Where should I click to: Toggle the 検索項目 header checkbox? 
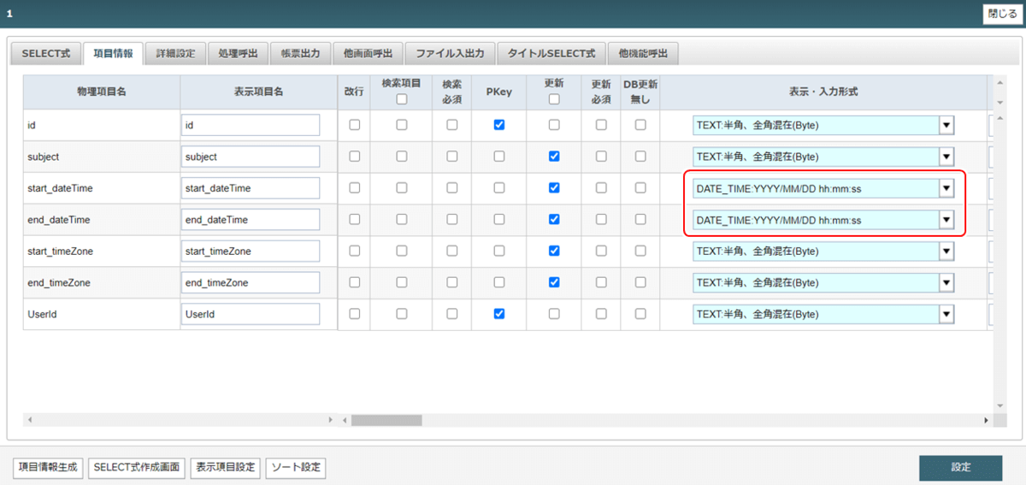(x=401, y=99)
